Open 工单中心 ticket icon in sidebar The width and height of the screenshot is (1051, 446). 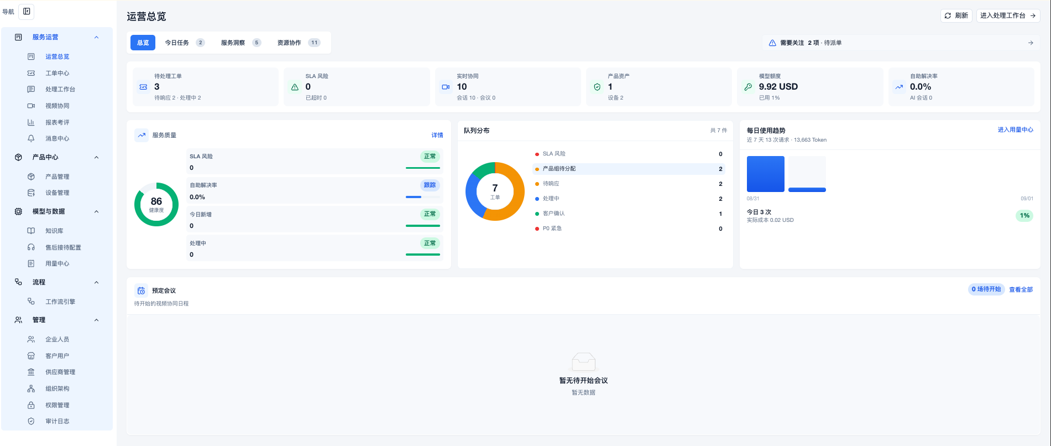tap(31, 73)
